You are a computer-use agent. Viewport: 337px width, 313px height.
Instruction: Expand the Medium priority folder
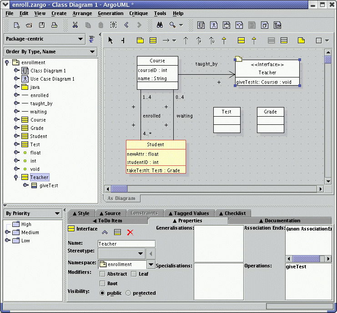(8, 232)
